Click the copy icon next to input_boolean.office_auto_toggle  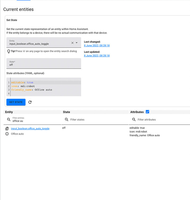pos(7,129)
